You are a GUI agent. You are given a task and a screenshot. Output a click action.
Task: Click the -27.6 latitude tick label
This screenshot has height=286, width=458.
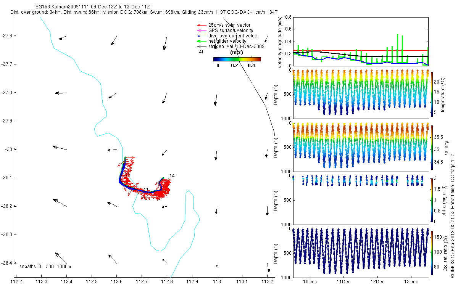[x=7, y=36]
